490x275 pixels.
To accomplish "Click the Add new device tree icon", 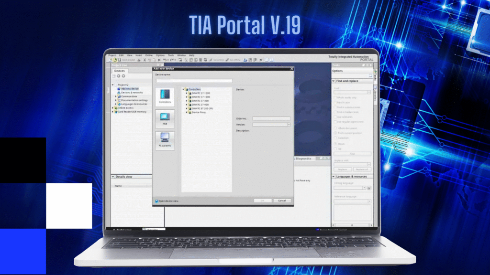I will 119,89.
